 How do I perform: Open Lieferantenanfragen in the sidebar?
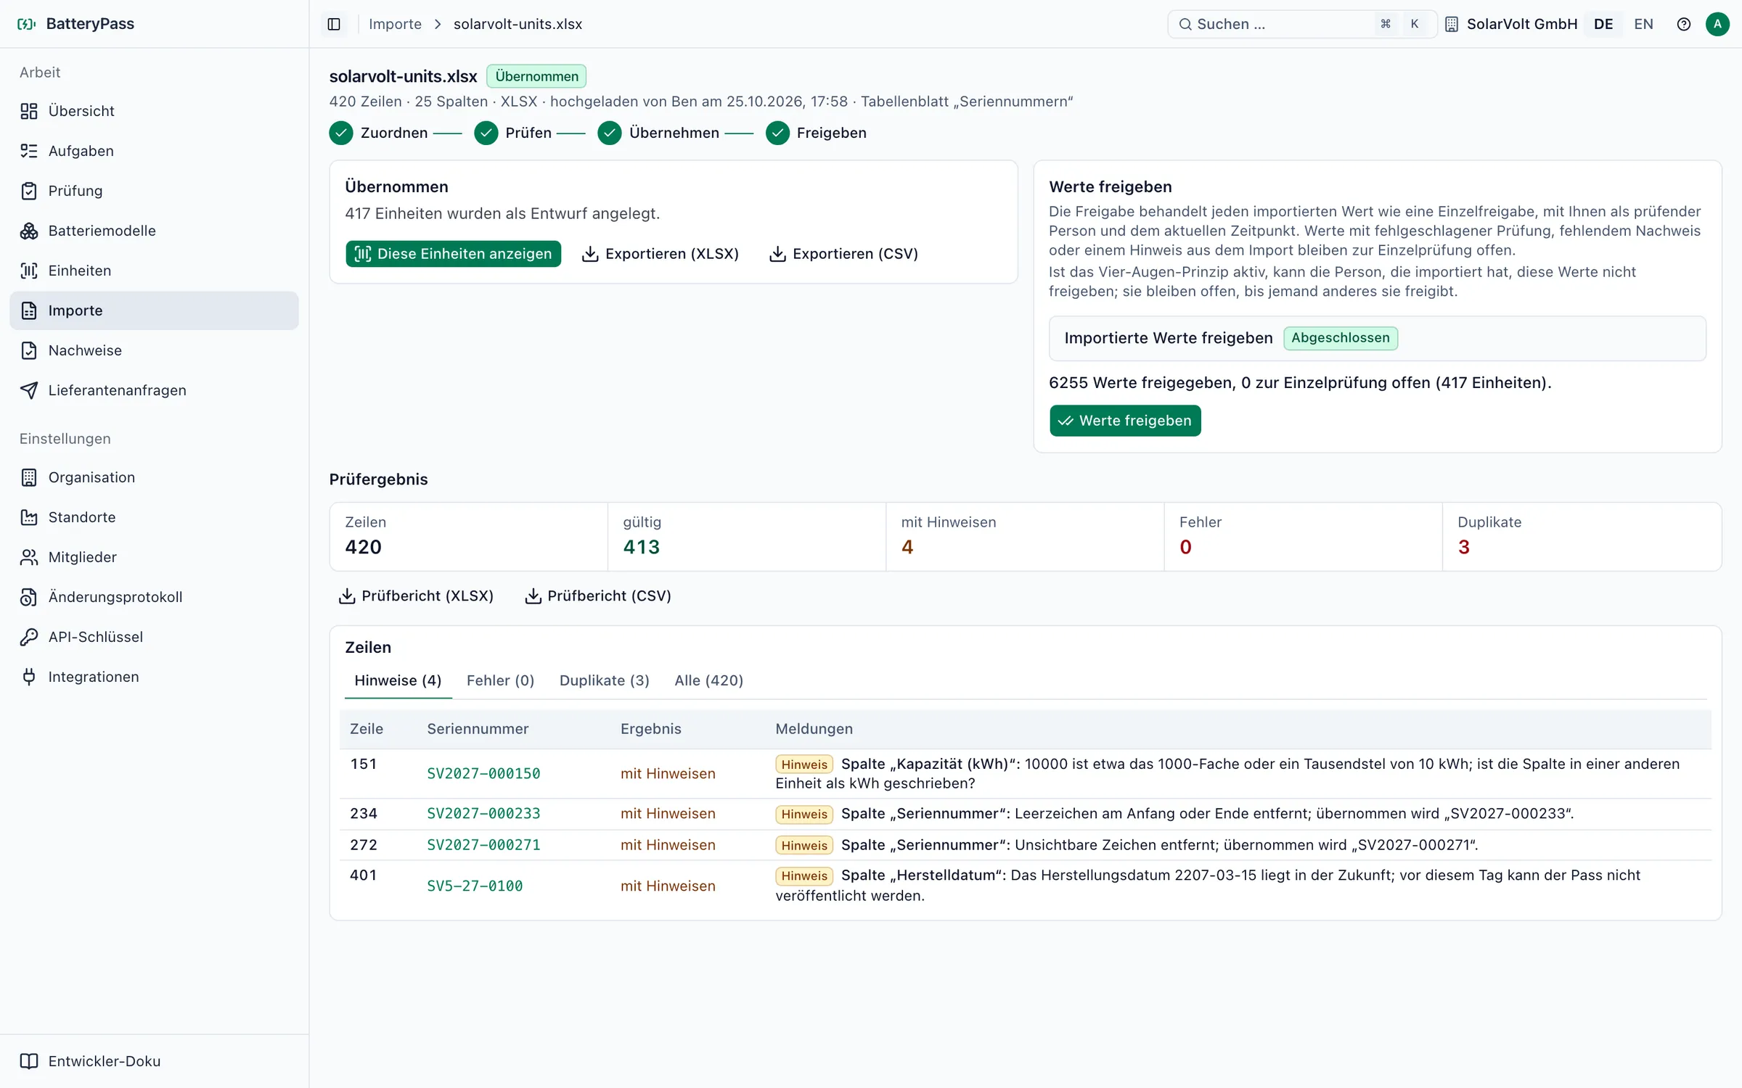pos(154,390)
